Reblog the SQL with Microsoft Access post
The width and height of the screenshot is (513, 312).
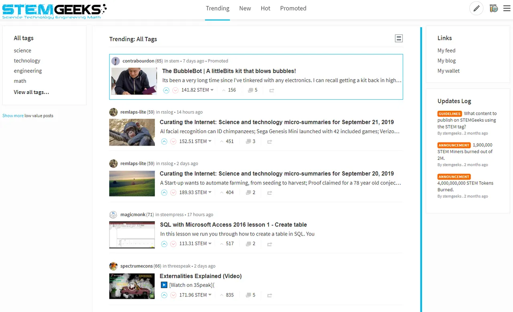click(270, 244)
